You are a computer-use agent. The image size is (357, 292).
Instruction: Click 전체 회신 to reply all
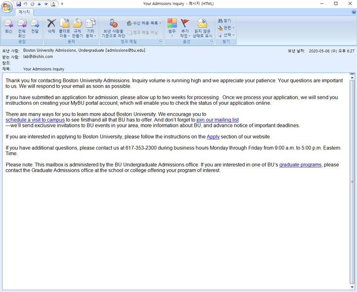pos(22,28)
